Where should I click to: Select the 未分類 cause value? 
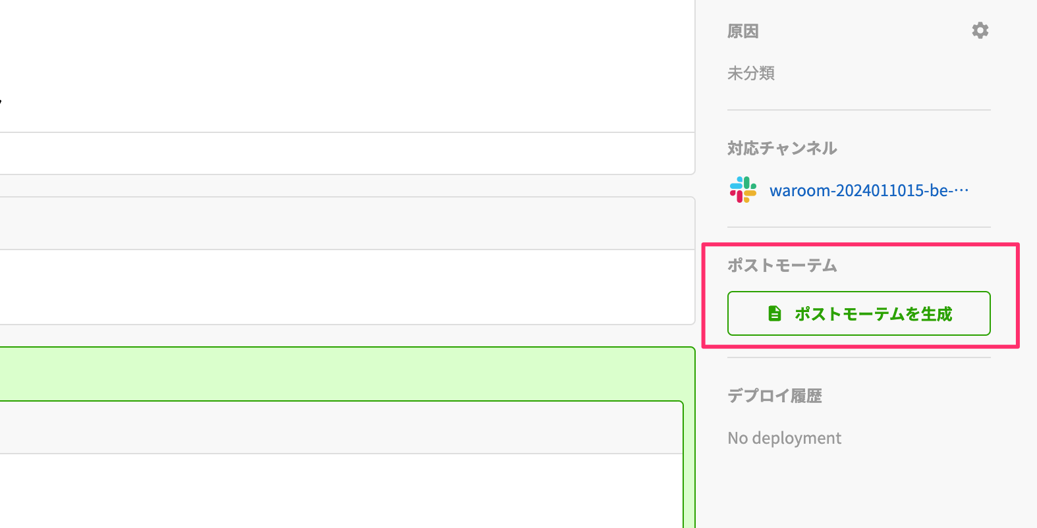click(x=750, y=73)
